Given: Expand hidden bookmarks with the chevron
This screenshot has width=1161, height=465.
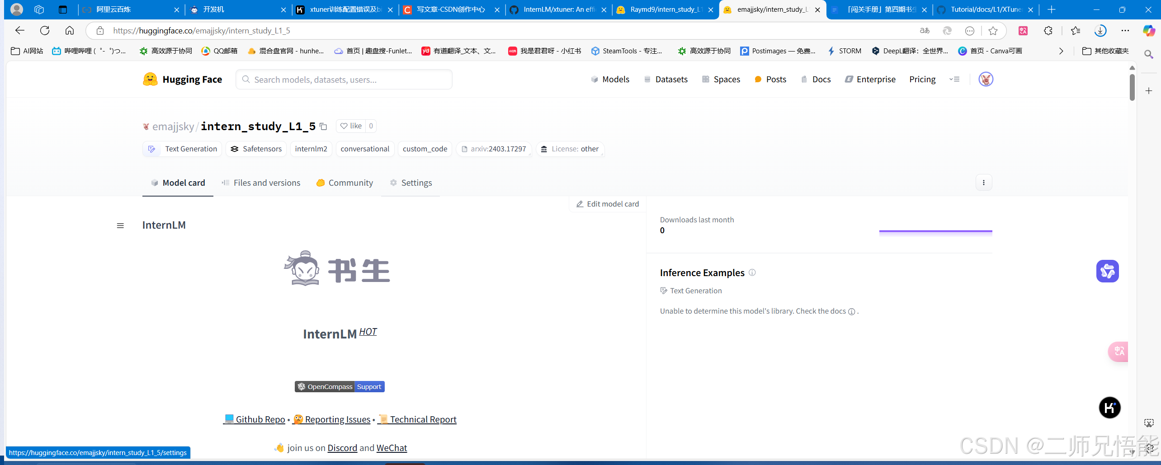Looking at the screenshot, I should [1062, 51].
